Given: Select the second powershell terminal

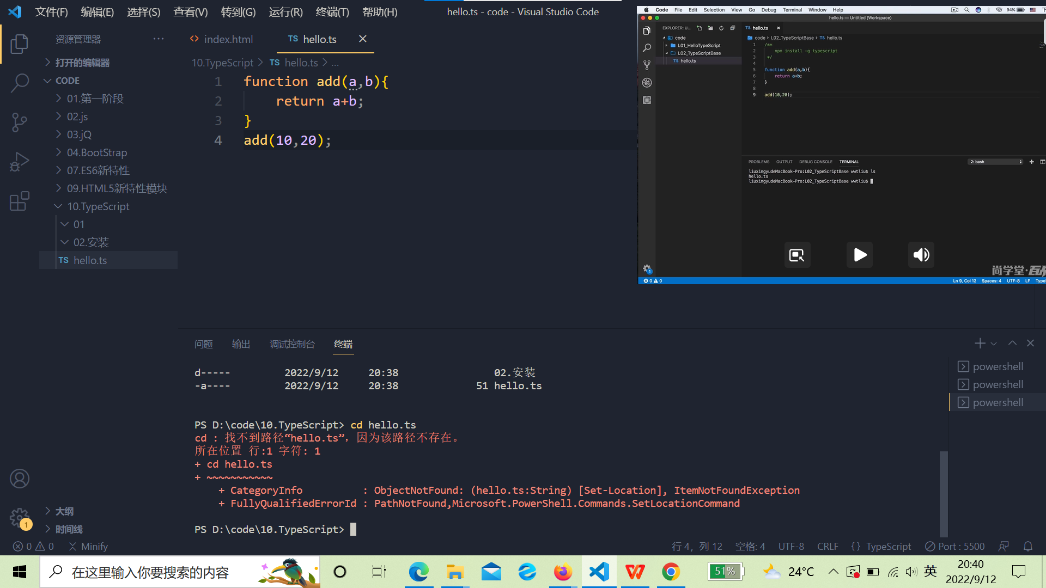Looking at the screenshot, I should (x=998, y=384).
